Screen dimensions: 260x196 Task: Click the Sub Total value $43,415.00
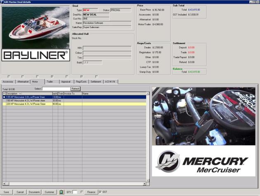(x=194, y=10)
